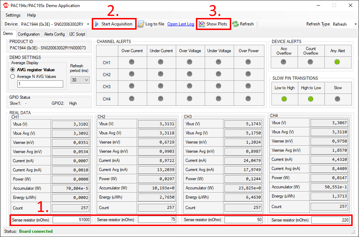Click CH1 Over Current alert indicator

(132, 62)
